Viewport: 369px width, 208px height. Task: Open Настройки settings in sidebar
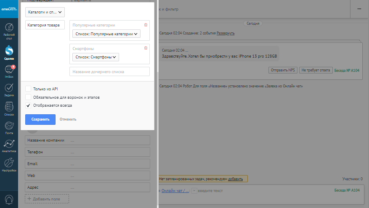tap(9, 164)
